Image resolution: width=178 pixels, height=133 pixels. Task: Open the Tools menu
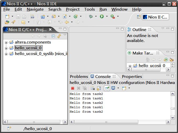point(90,9)
